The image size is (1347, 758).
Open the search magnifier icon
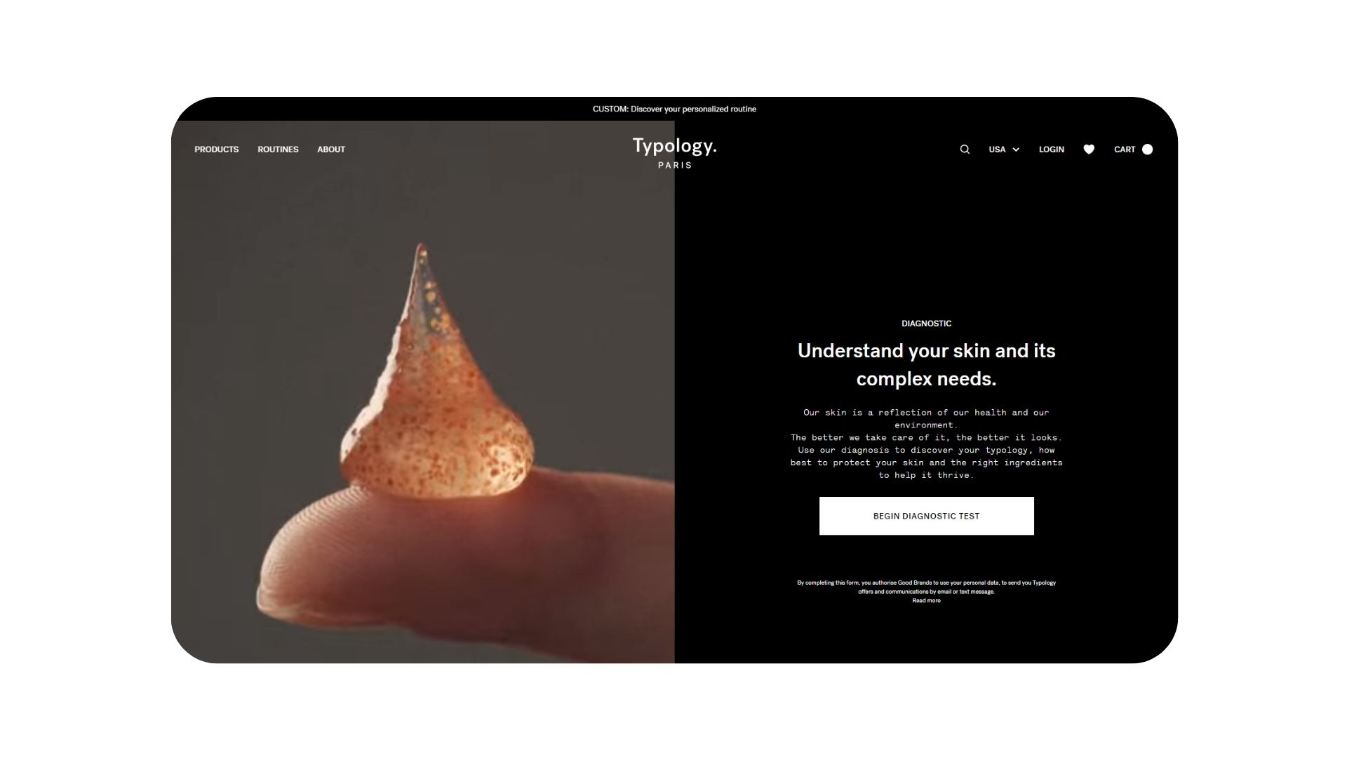(965, 149)
